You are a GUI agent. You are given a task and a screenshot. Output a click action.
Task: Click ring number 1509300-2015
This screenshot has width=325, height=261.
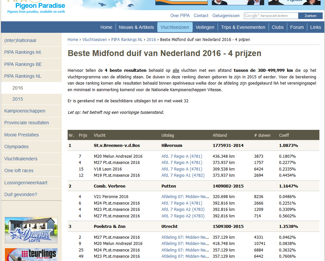pos(228,227)
